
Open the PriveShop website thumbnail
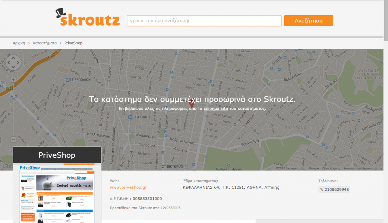point(57,193)
